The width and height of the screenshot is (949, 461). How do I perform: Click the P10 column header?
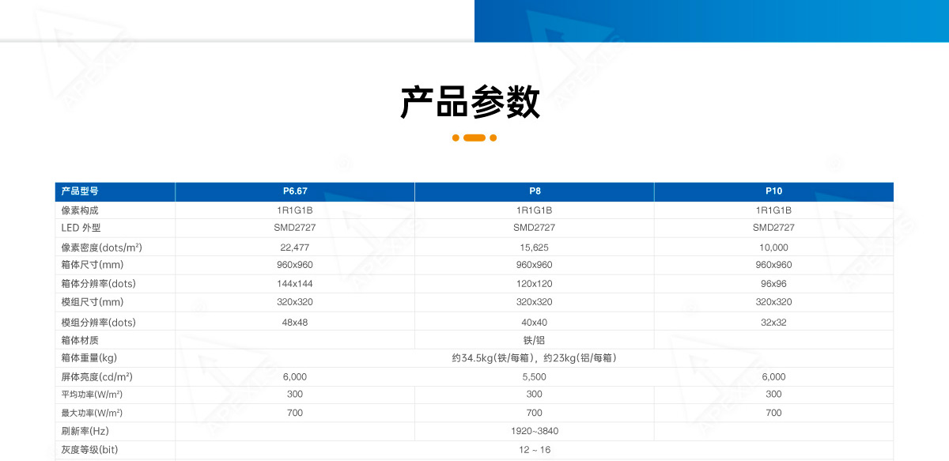pos(774,191)
